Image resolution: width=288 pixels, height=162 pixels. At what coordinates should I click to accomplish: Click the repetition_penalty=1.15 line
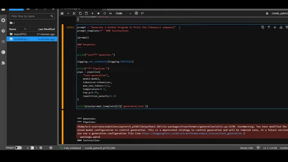(x=99, y=96)
